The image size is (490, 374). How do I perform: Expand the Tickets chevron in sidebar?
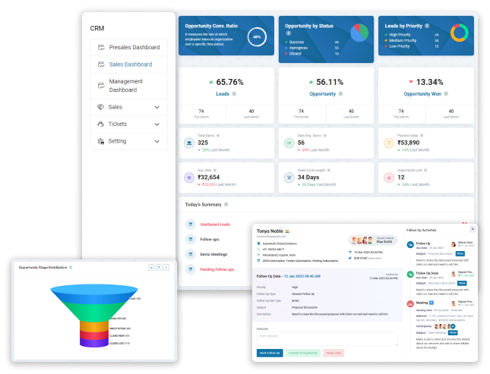(x=156, y=124)
